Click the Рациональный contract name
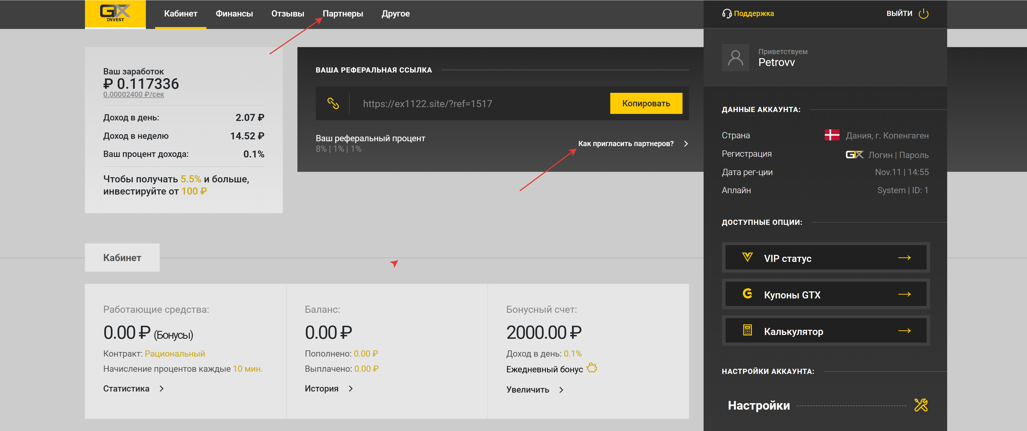Viewport: 1027px width, 431px height. 175,354
